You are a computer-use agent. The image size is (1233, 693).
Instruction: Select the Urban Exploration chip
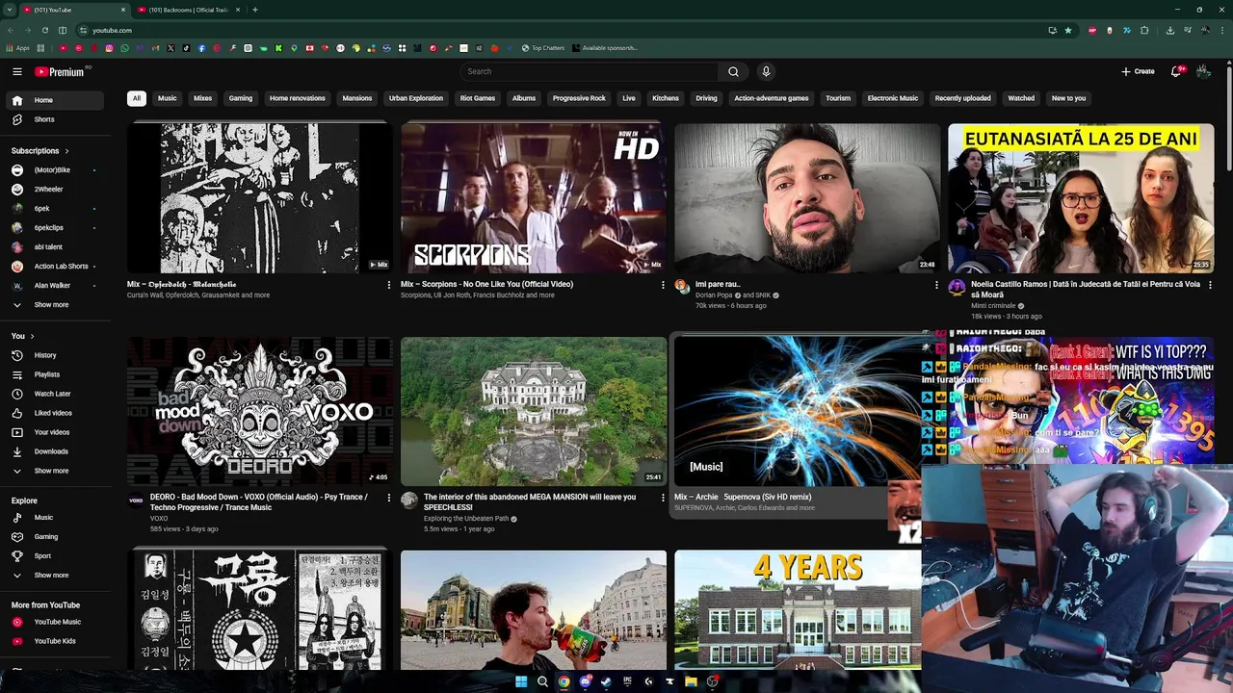tap(416, 98)
